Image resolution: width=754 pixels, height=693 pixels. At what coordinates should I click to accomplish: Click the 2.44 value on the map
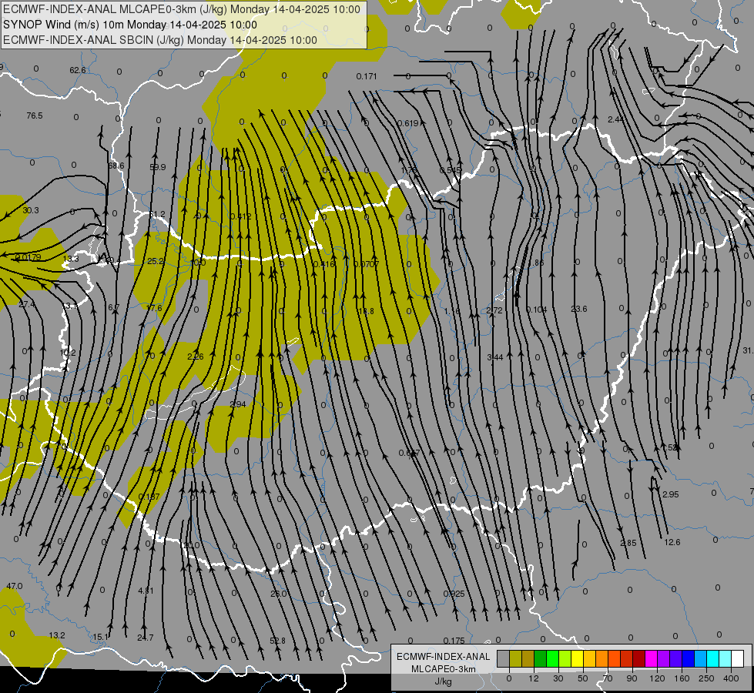coord(615,119)
